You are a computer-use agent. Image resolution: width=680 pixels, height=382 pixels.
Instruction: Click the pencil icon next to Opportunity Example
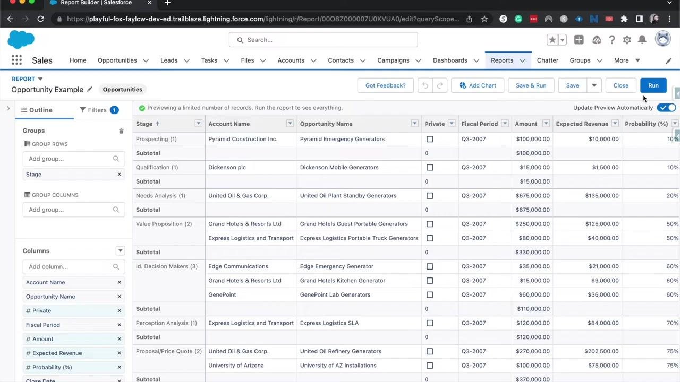[x=90, y=89]
